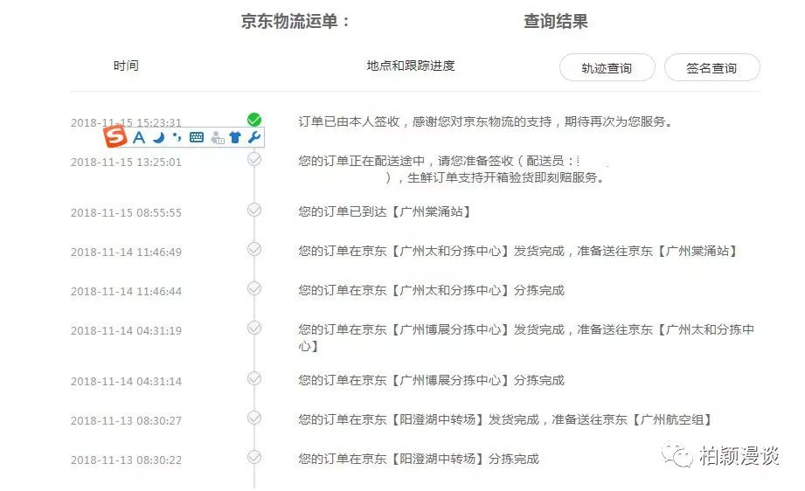The image size is (805, 491).
Task: Click 广州太和分拣中心 发货完成 status text
Action: [x=518, y=251]
